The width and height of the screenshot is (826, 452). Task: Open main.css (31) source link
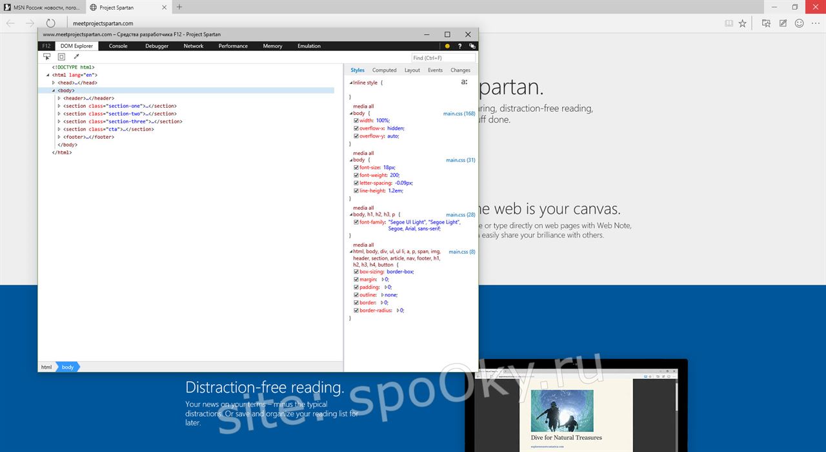[x=460, y=159]
